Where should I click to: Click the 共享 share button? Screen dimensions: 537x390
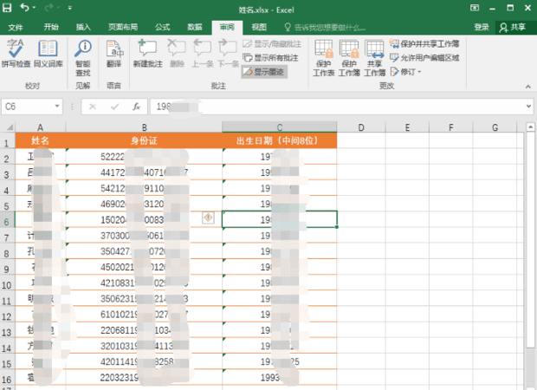click(513, 27)
